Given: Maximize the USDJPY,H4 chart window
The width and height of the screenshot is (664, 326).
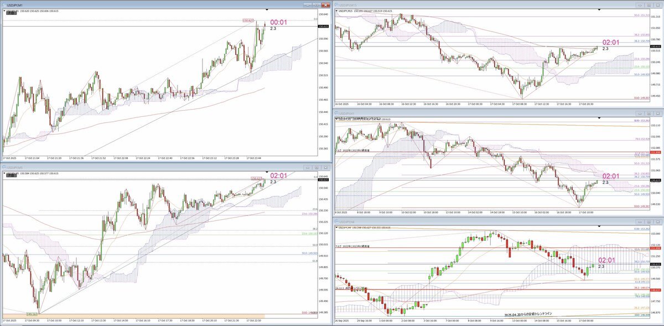Looking at the screenshot, I should [x=649, y=222].
